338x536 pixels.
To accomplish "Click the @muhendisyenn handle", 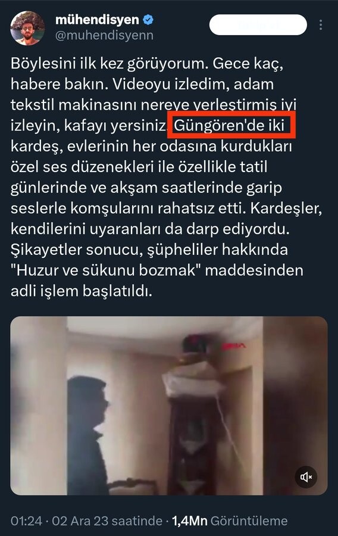I will [x=105, y=35].
